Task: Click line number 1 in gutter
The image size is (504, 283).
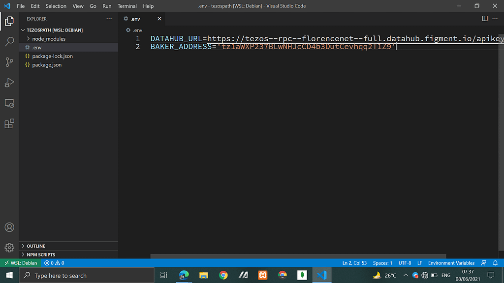Action: [138, 38]
